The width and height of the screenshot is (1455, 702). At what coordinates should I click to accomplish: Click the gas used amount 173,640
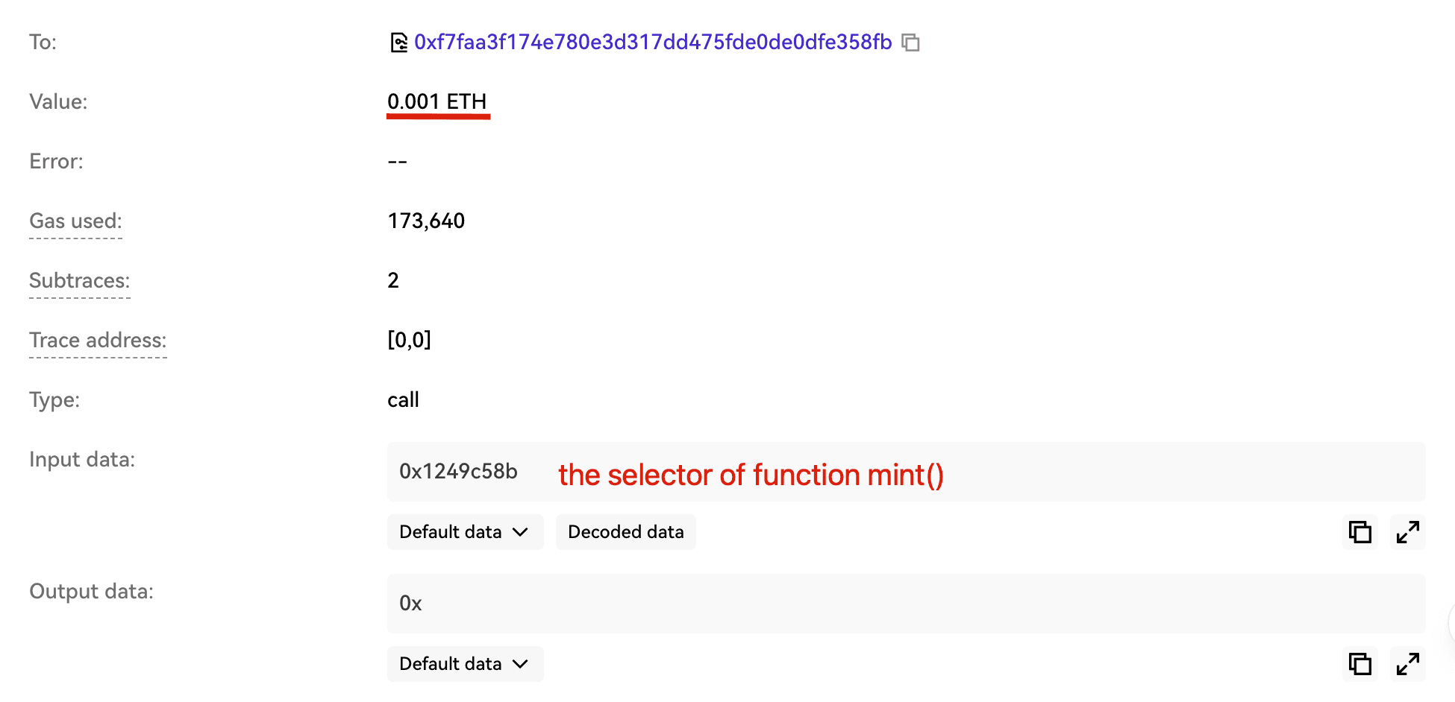click(426, 221)
